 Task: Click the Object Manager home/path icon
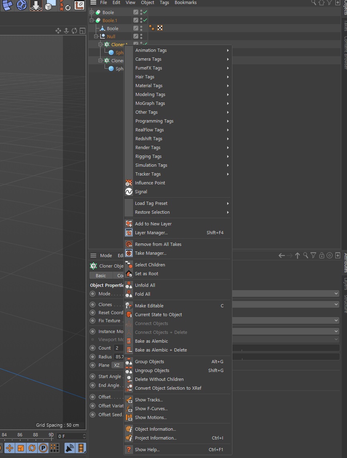(x=321, y=3)
